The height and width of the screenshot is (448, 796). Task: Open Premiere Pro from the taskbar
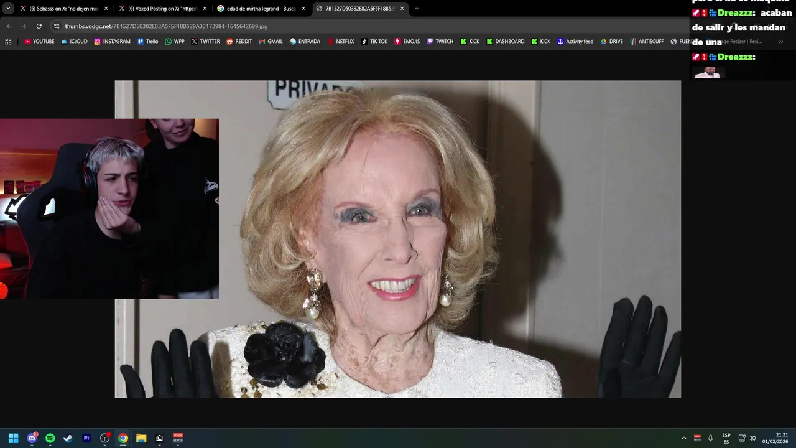pos(86,438)
